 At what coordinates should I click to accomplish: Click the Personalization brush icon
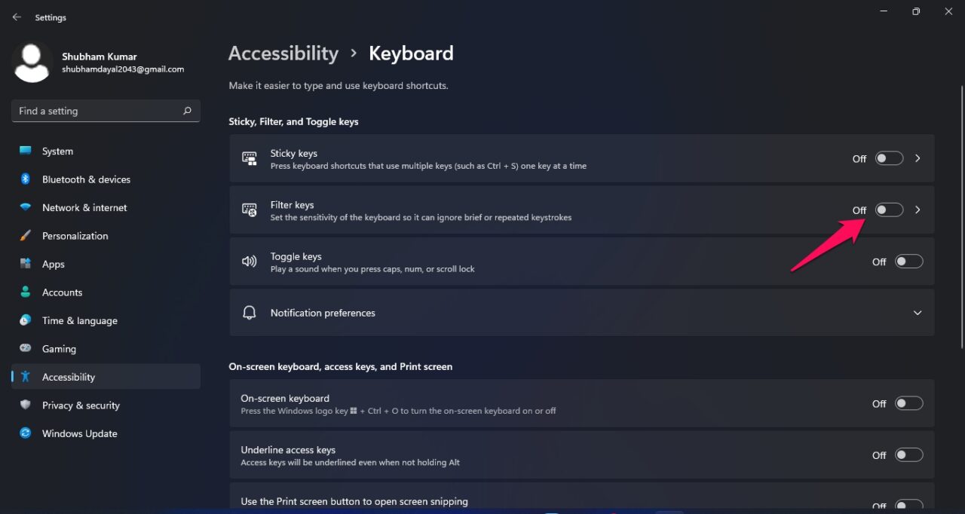tap(26, 235)
